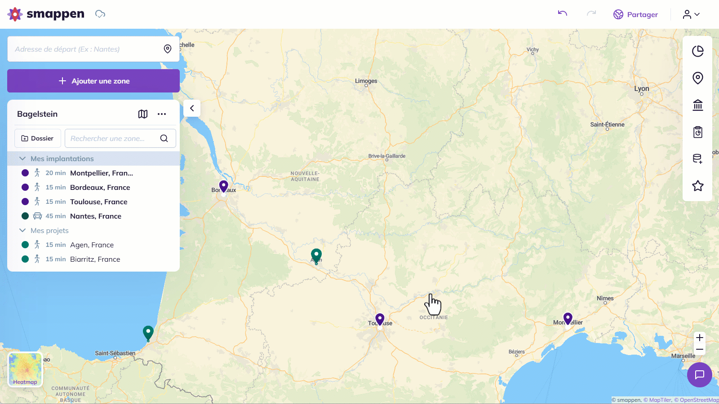Open the institution building icon

click(697, 105)
